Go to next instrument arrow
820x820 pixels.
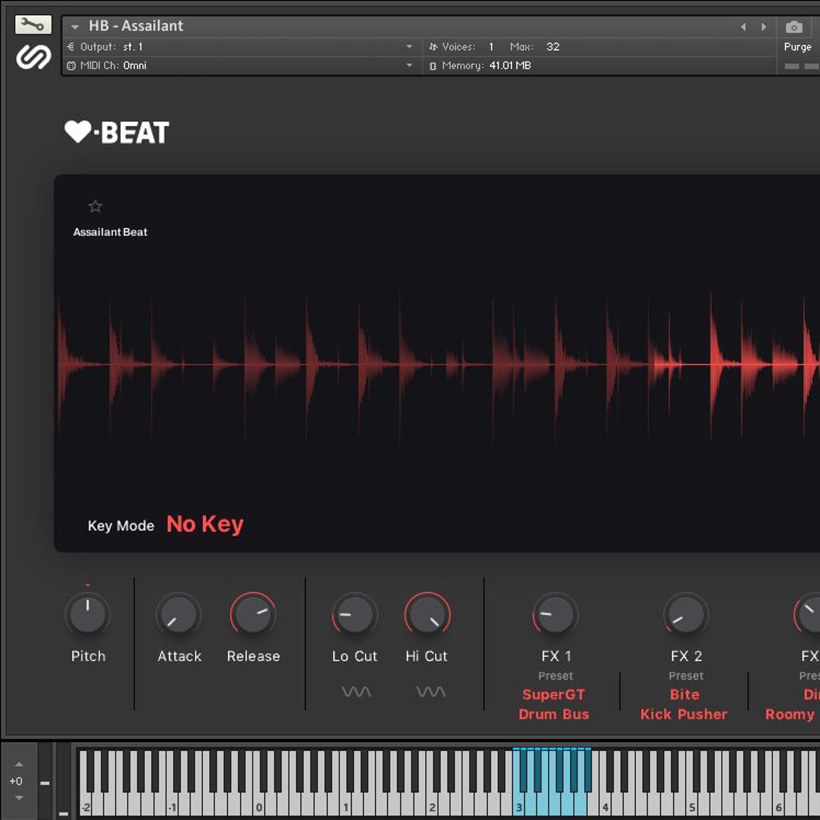[x=764, y=27]
